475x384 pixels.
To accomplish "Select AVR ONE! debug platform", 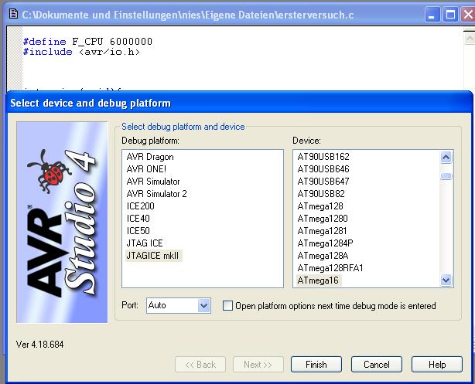I will 146,169.
